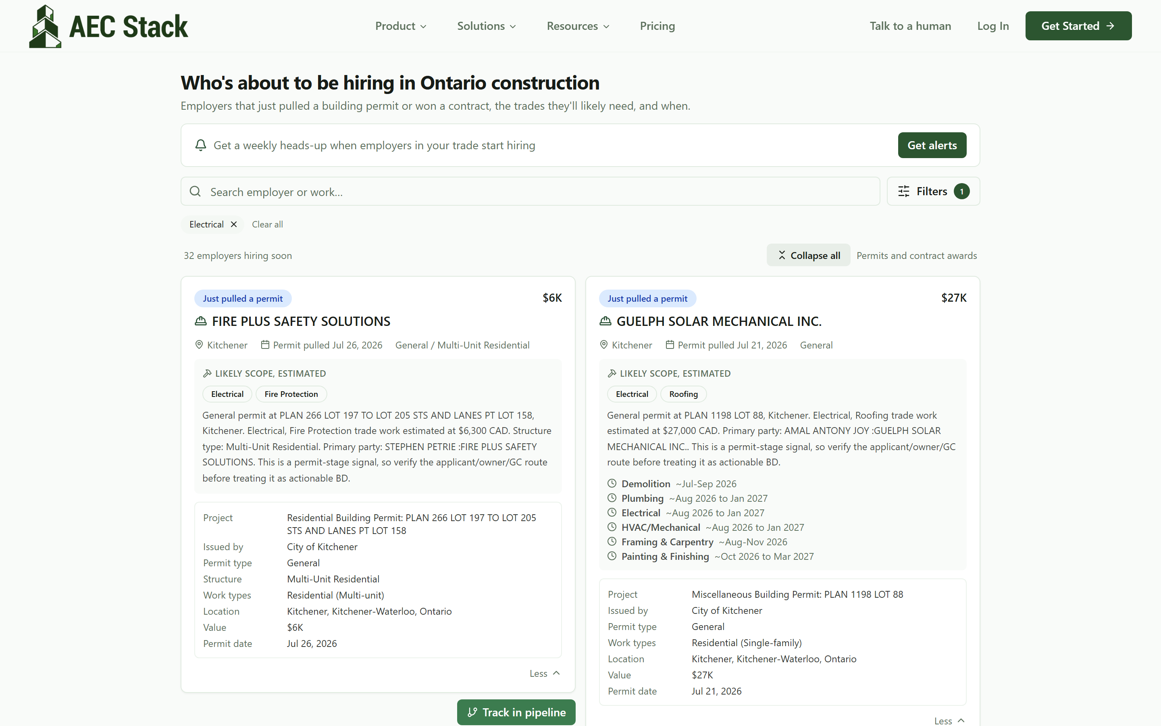Screen dimensions: 1161x726
Task: Open the Resources menu
Action: click(578, 26)
